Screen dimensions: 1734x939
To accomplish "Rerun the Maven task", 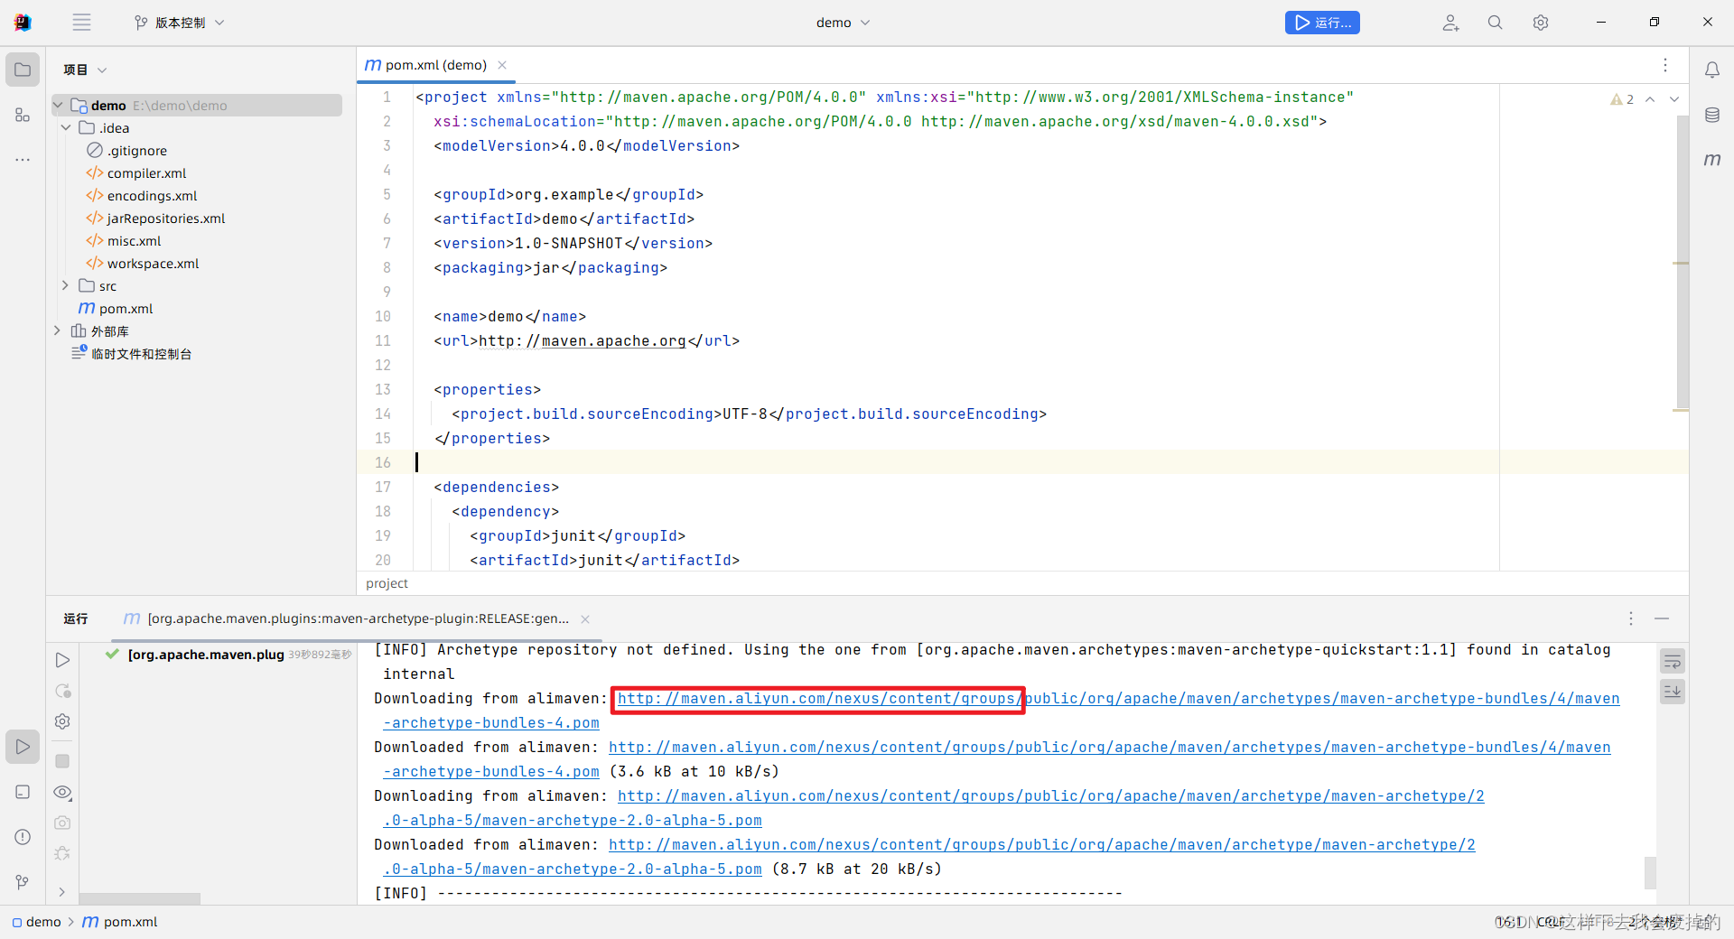I will (x=62, y=660).
